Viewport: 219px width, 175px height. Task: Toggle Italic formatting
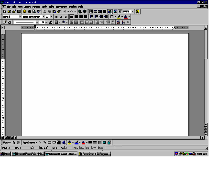61,17
